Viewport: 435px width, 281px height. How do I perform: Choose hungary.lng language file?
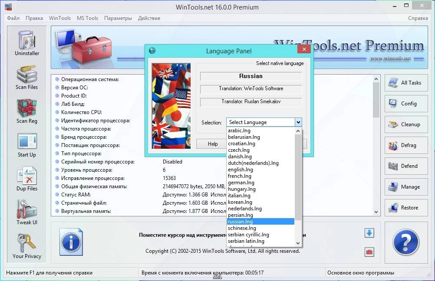pos(260,189)
